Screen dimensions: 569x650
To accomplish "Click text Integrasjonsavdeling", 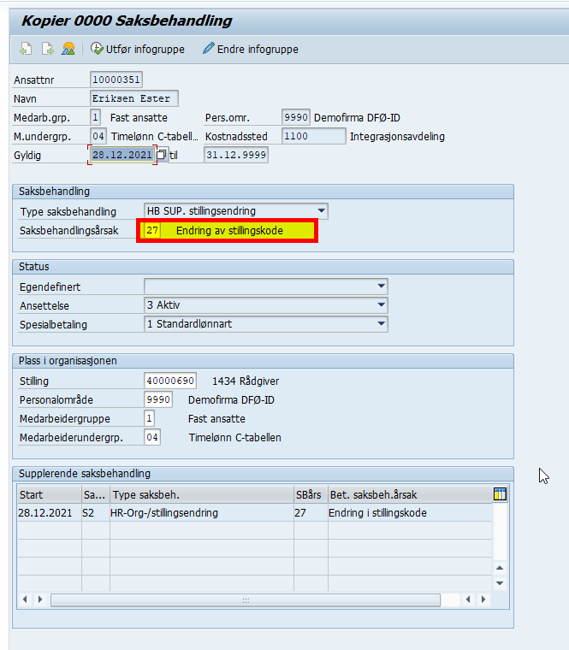I will [x=397, y=136].
